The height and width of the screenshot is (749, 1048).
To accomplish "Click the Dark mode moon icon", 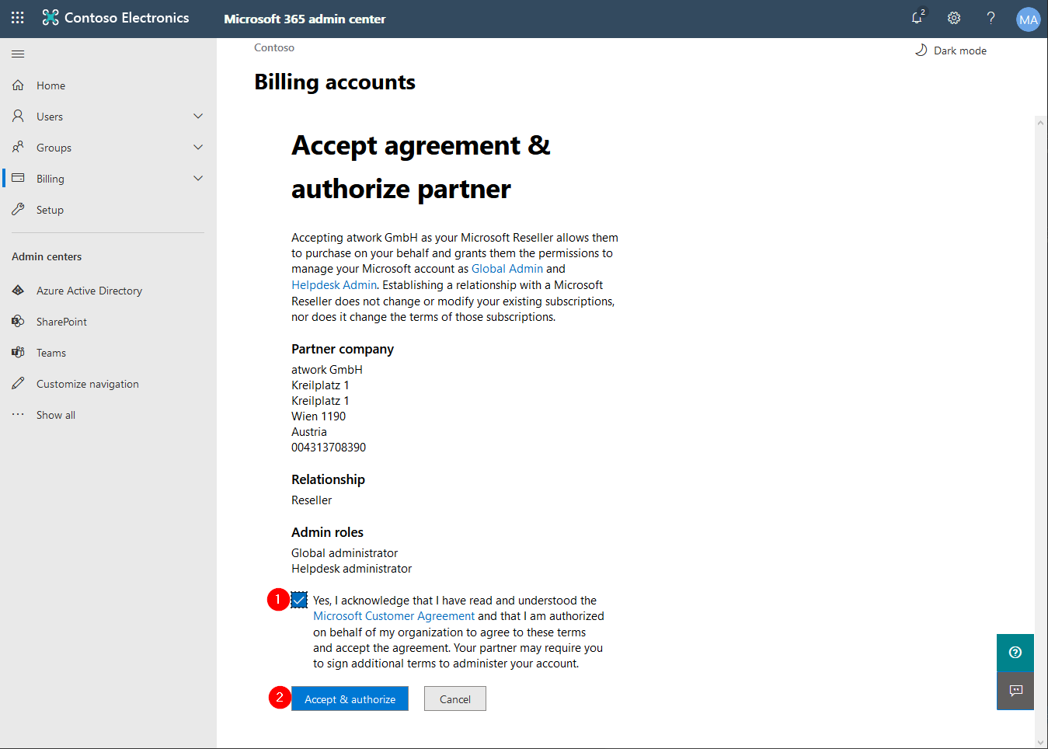I will click(x=921, y=50).
